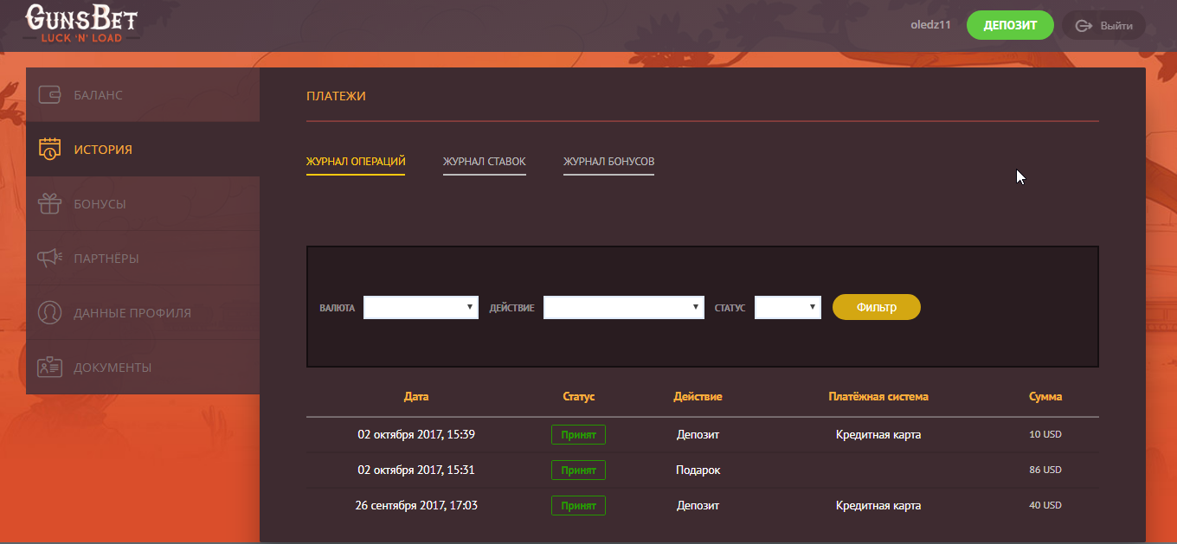Open the oledz11 username link
The height and width of the screenshot is (544, 1177).
(930, 25)
